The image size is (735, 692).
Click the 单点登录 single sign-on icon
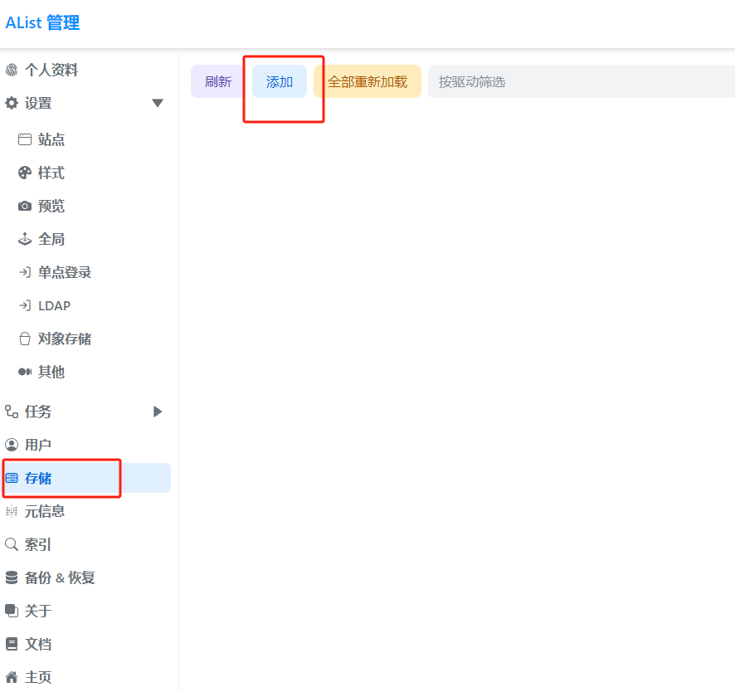click(x=25, y=272)
